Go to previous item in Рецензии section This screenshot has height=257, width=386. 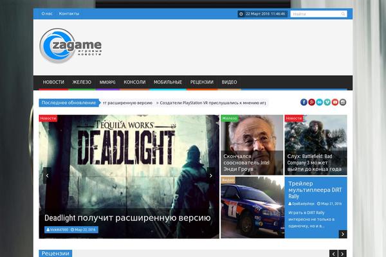click(333, 254)
